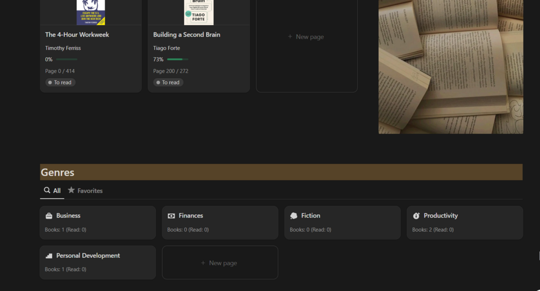The height and width of the screenshot is (291, 540).
Task: Switch to the All genres tab
Action: coord(52,191)
